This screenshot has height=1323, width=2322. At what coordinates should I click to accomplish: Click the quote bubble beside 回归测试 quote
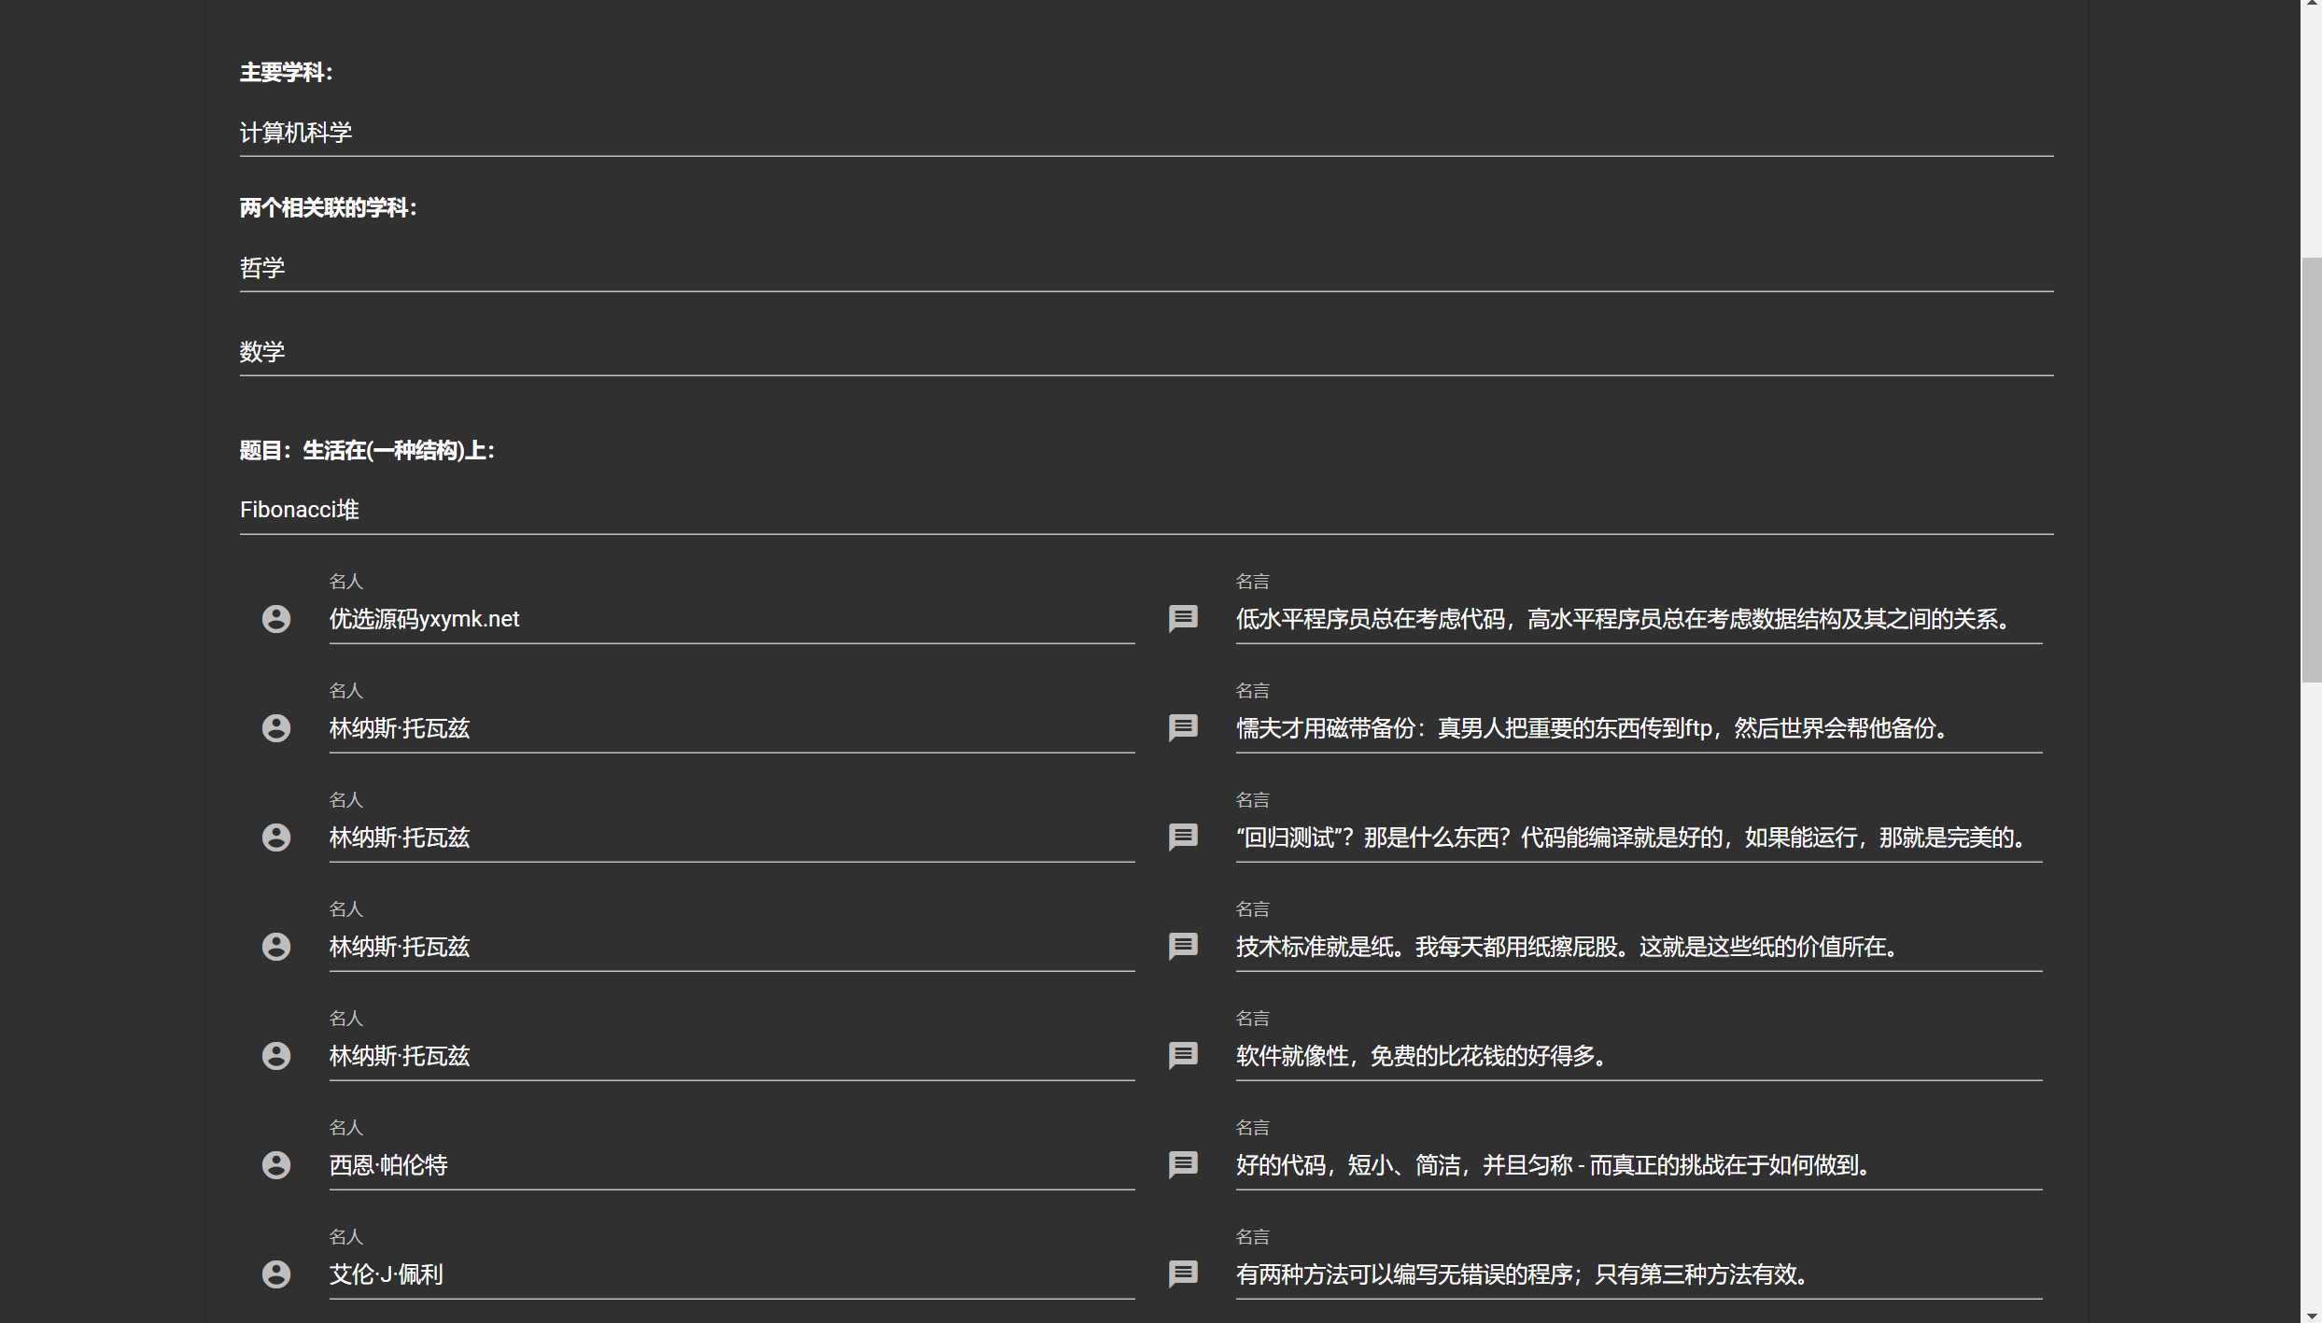click(x=1183, y=837)
